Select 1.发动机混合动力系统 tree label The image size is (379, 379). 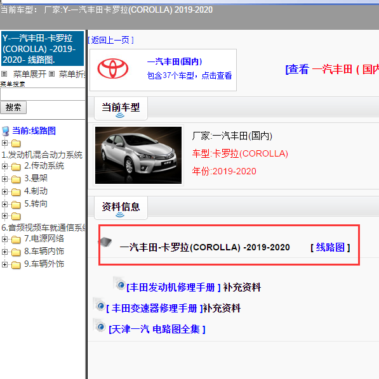coord(42,155)
